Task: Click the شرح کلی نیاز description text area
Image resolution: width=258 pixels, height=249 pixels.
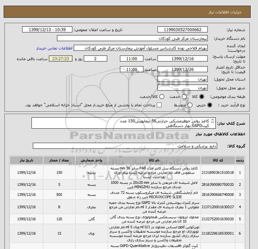Action: (124, 123)
